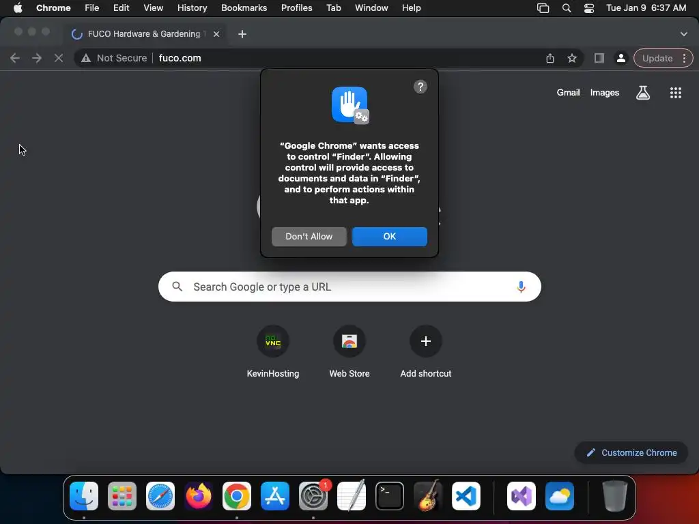Stop loading the page with the X button
699x524 pixels.
tap(59, 59)
